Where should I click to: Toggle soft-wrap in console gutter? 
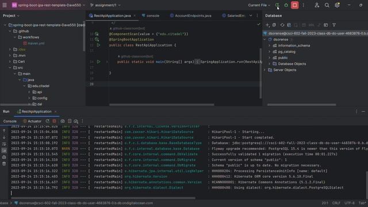[4, 144]
